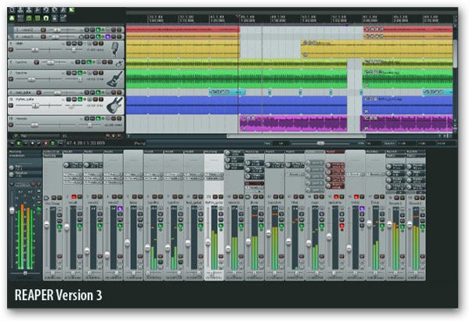The height and width of the screenshot is (322, 470).
Task: Click the timeline ruler above the tracks
Action: (x=290, y=19)
